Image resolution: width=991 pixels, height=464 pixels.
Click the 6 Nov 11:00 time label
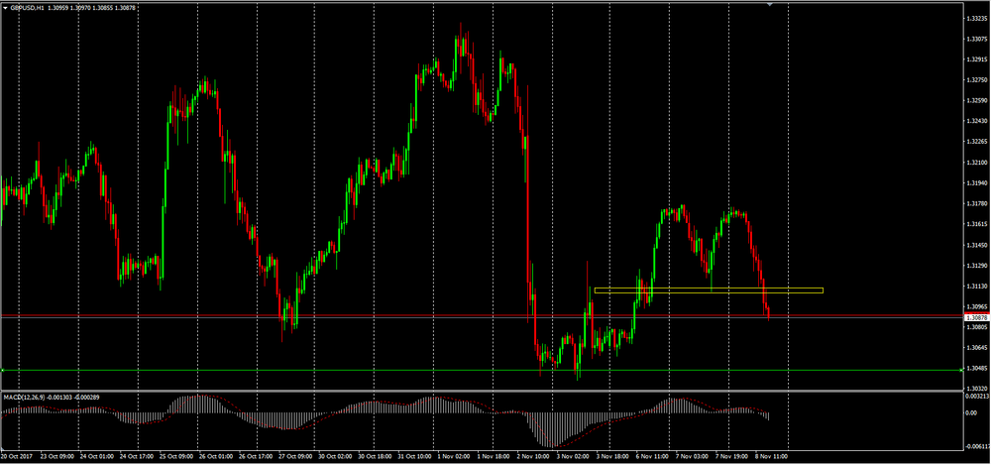point(652,455)
